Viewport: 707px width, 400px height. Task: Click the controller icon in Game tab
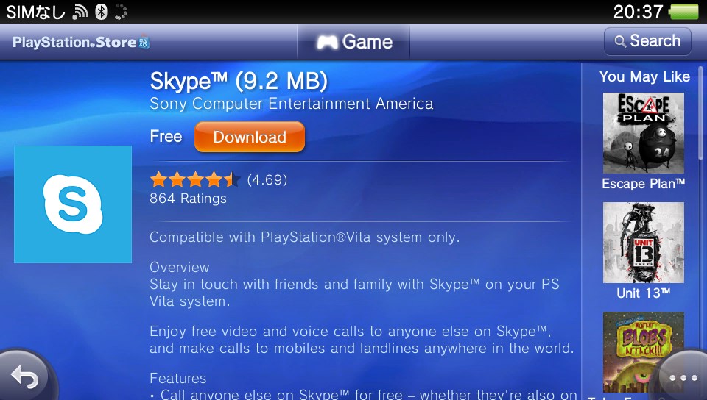coord(327,43)
